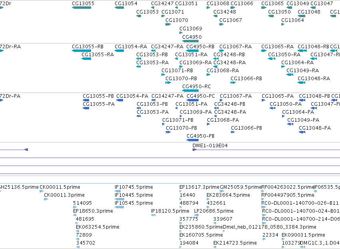Click the CG13070-PB protein label
Image resolution: width=340 pixels, height=249 pixels.
181,128
